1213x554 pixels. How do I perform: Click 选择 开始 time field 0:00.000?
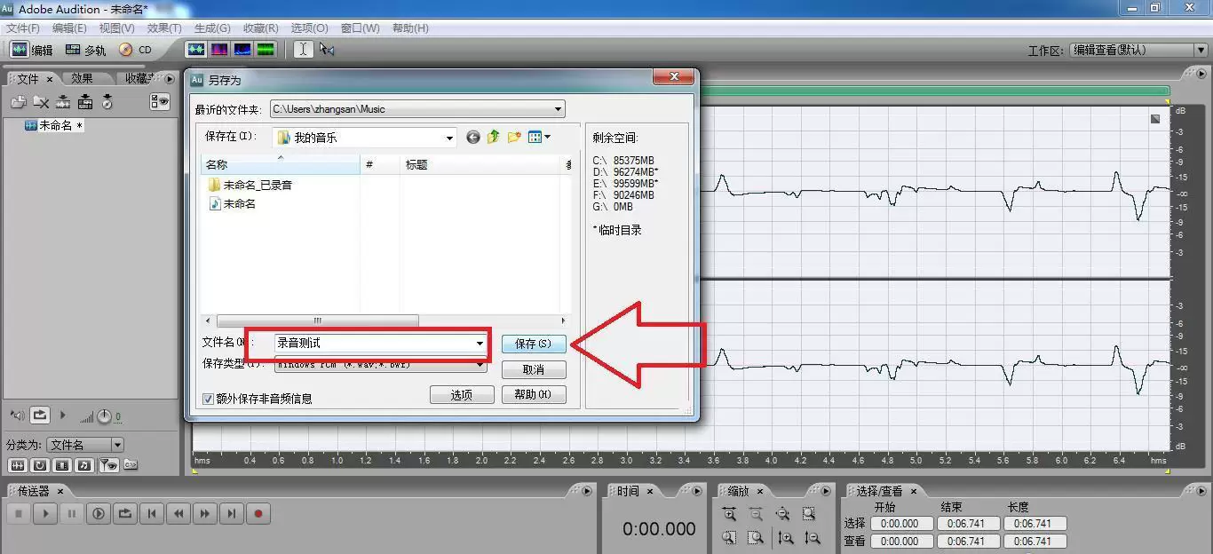[x=901, y=524]
